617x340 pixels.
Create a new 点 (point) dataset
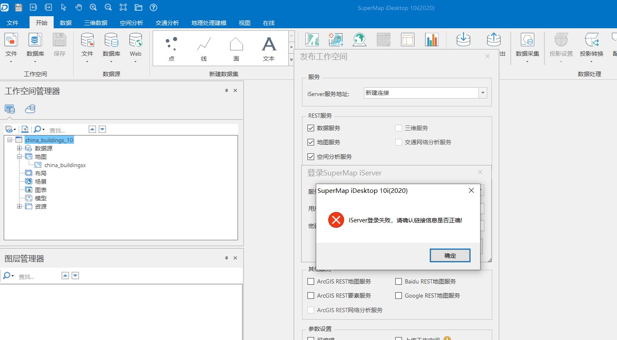[x=171, y=49]
